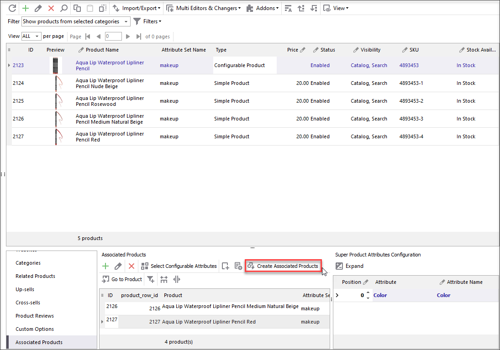Go to the next page with the arrow
Image resolution: width=500 pixels, height=350 pixels.
[128, 37]
